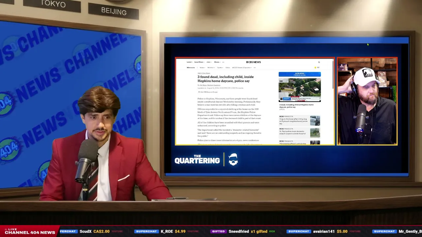Expand the Latest dropdown in CBS header
This screenshot has height=237, width=422.
[x=189, y=62]
